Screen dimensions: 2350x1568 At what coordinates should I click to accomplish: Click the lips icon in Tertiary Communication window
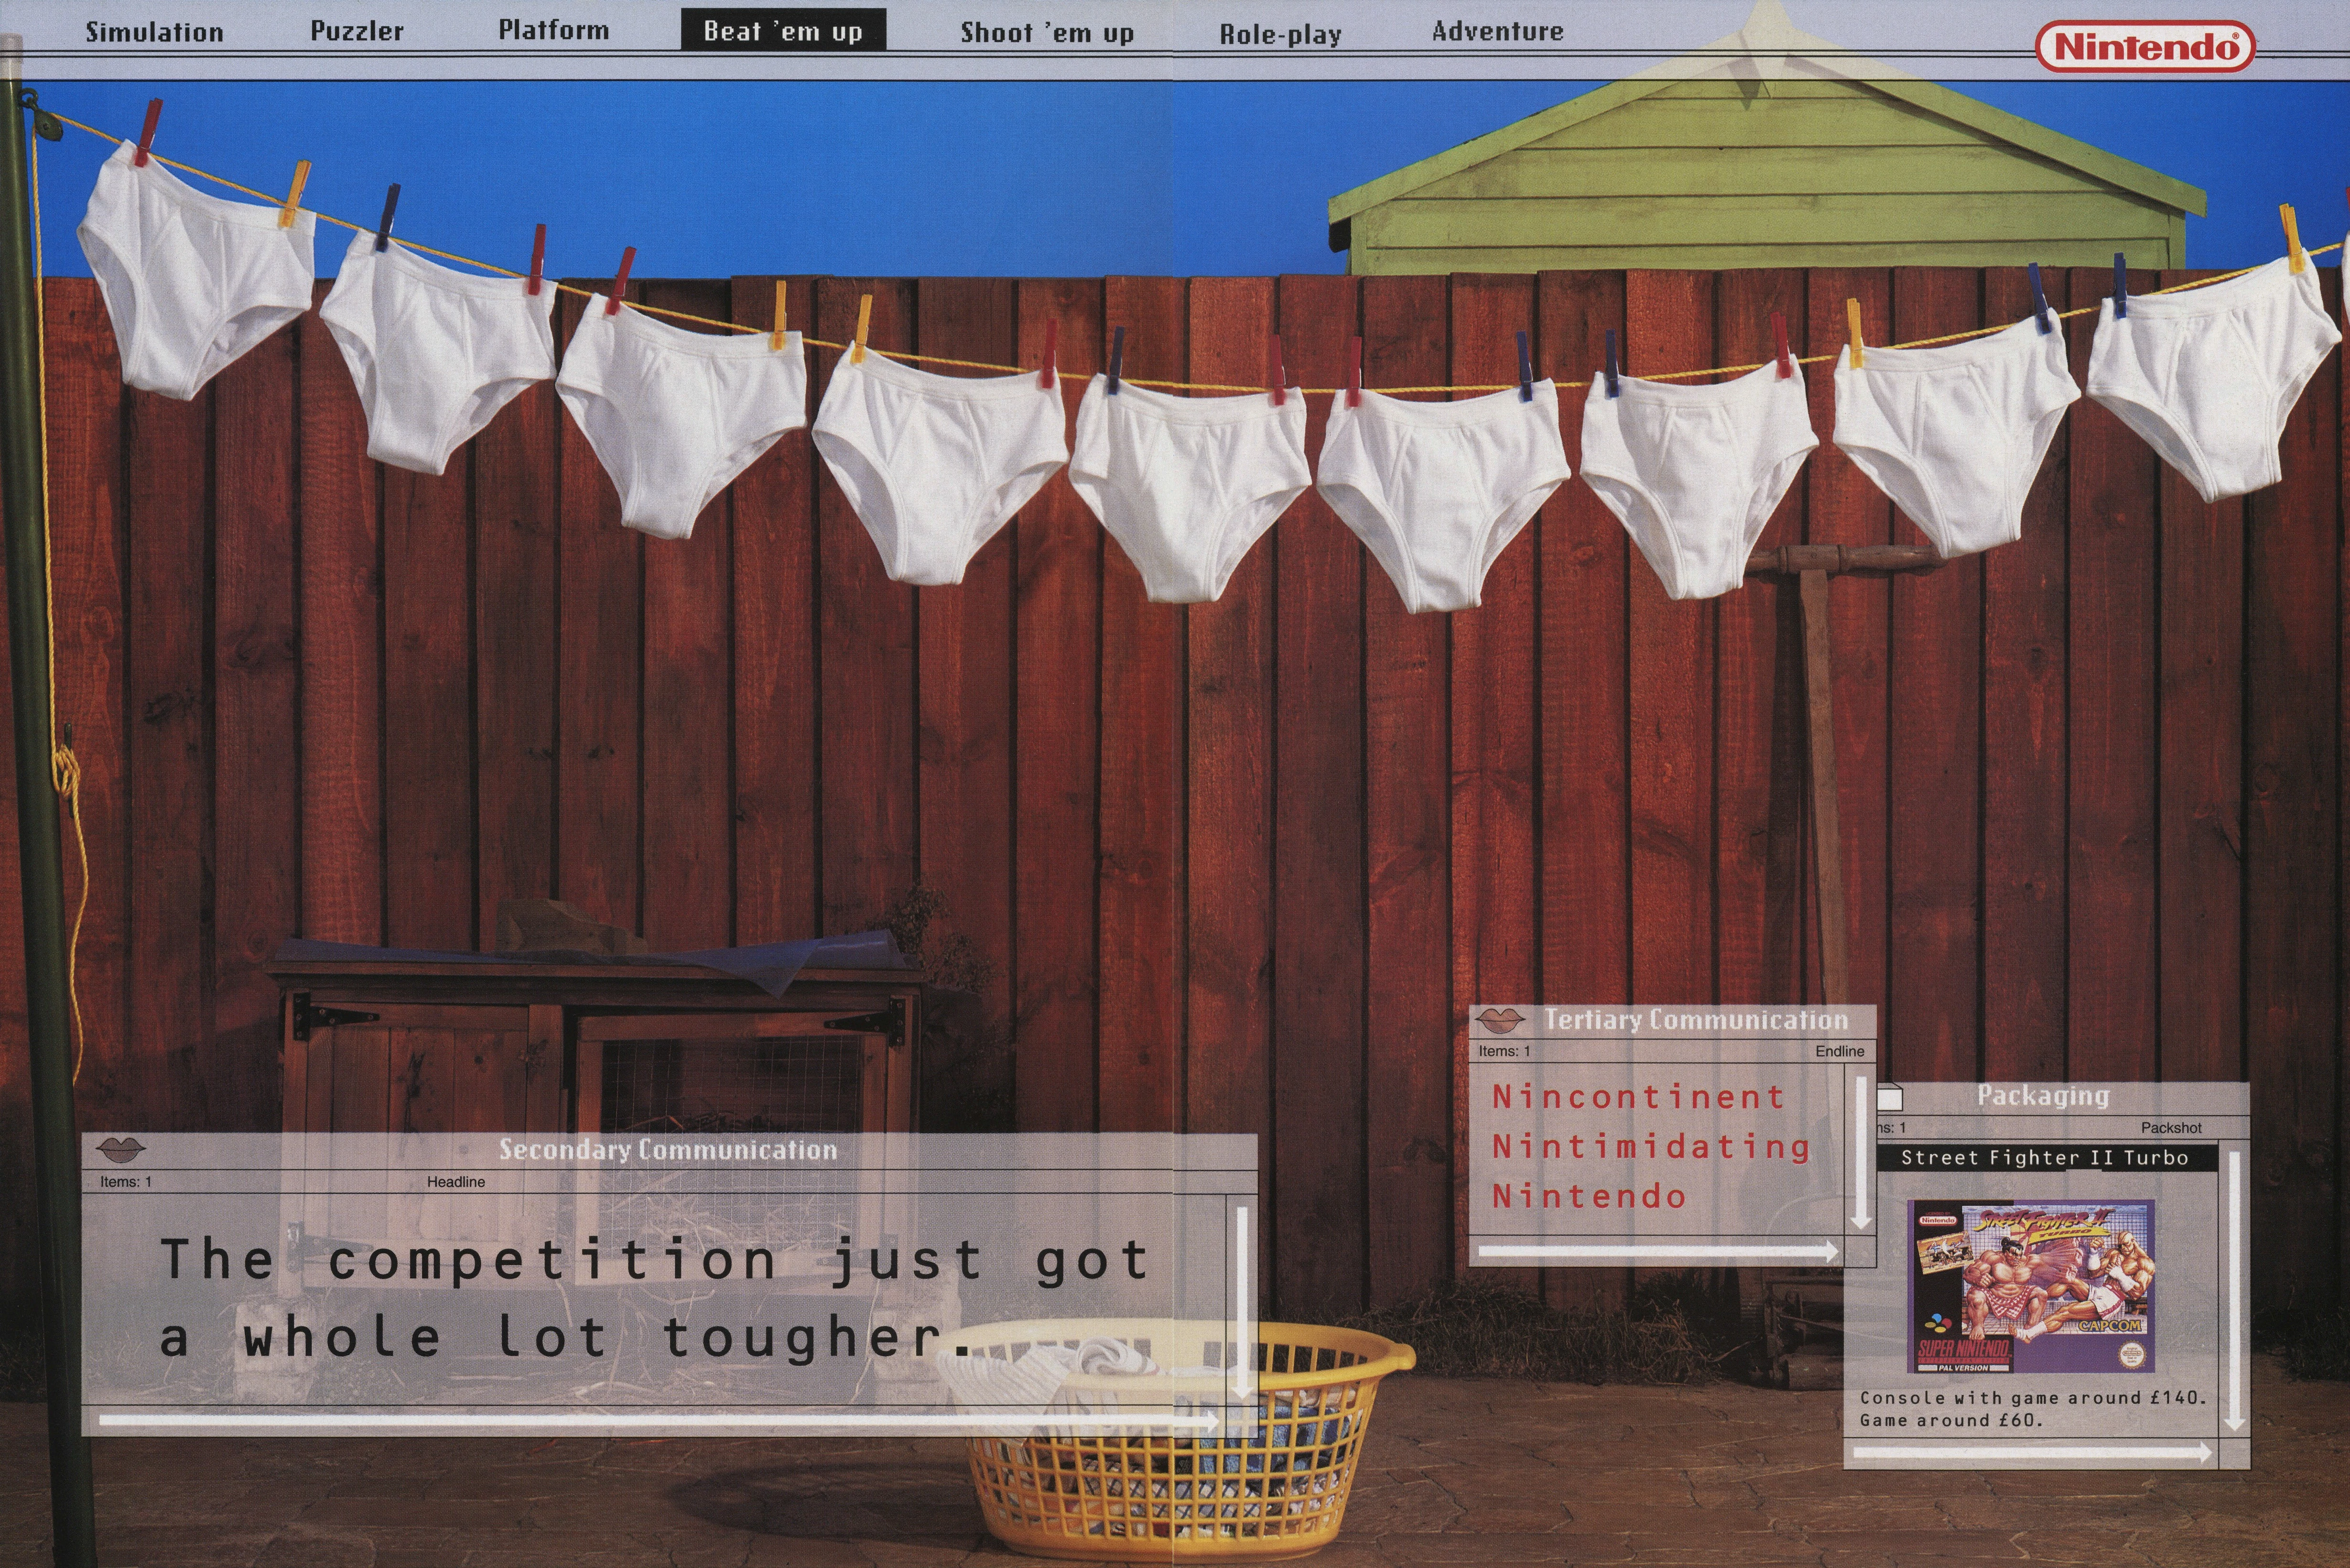click(x=1500, y=1021)
